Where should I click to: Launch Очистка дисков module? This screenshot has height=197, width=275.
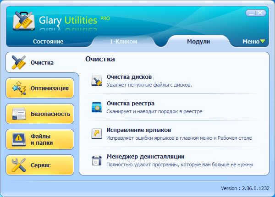click(x=129, y=77)
